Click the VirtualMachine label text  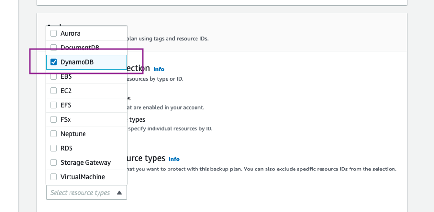pyautogui.click(x=83, y=177)
